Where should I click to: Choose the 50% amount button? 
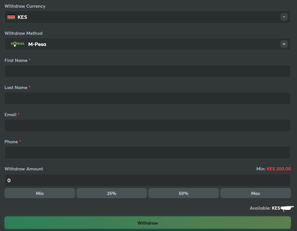point(184,193)
